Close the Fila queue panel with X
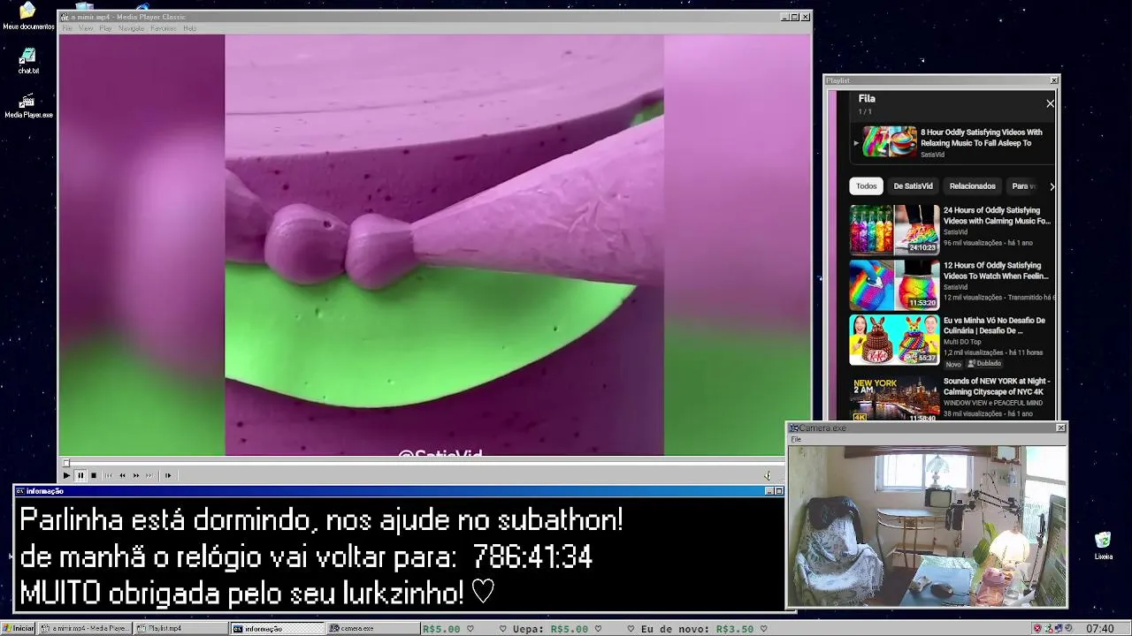This screenshot has height=636, width=1132. [1050, 103]
